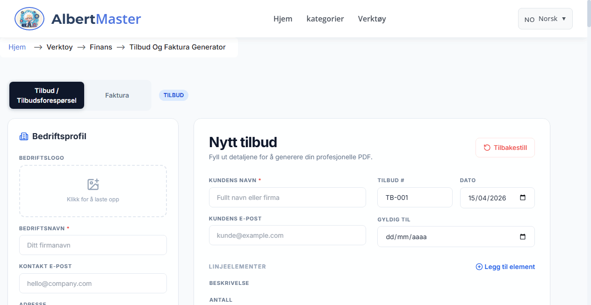Navigate to Hjem in the header menu
This screenshot has height=305, width=591.
(283, 19)
